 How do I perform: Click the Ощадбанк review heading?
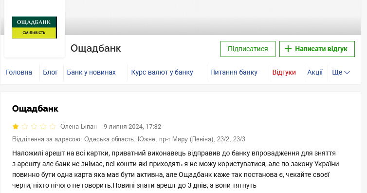[35, 109]
